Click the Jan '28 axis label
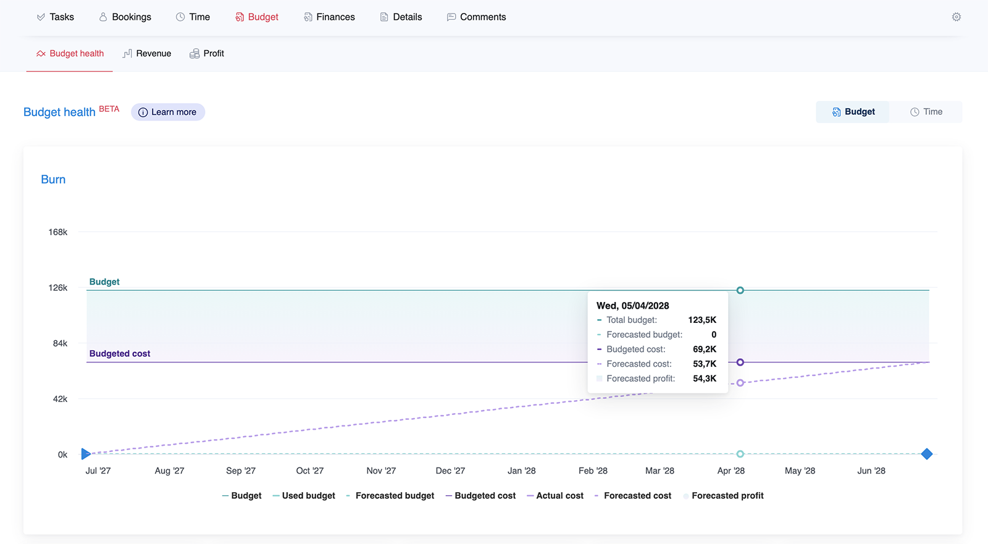The height and width of the screenshot is (544, 988). click(522, 471)
